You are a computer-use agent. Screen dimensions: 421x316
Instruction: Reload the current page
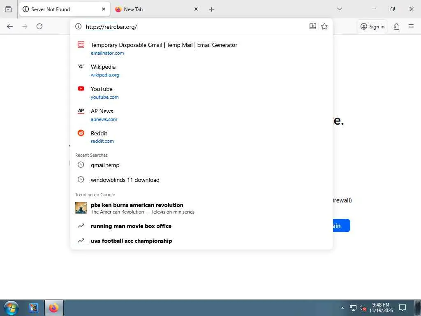39,26
